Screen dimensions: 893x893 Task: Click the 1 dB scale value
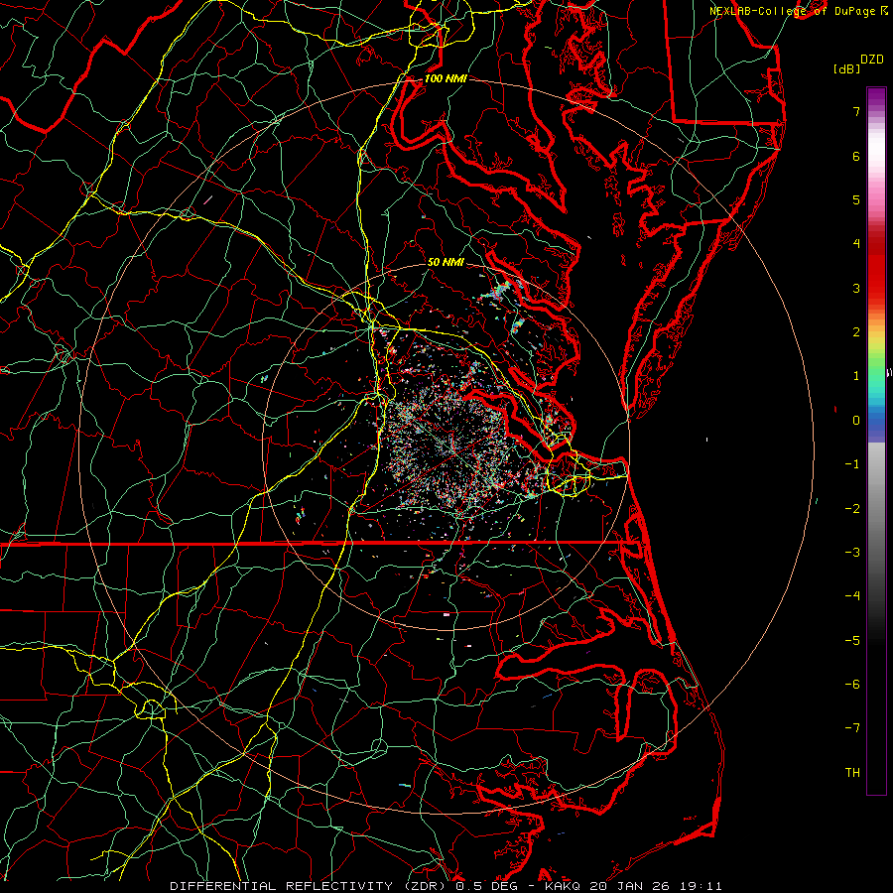[x=856, y=376]
